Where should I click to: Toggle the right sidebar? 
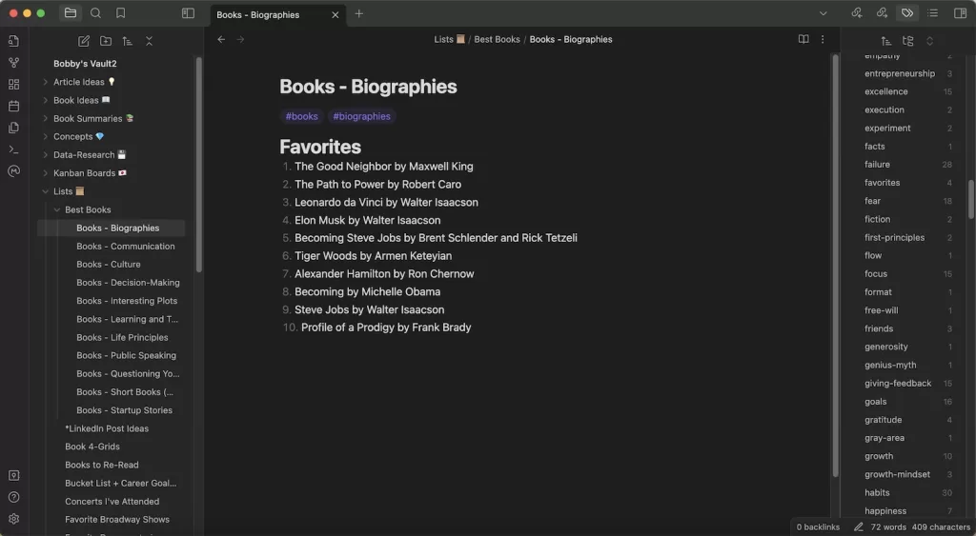point(960,13)
